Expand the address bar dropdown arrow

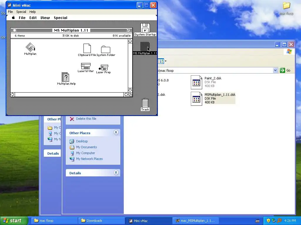click(x=275, y=70)
